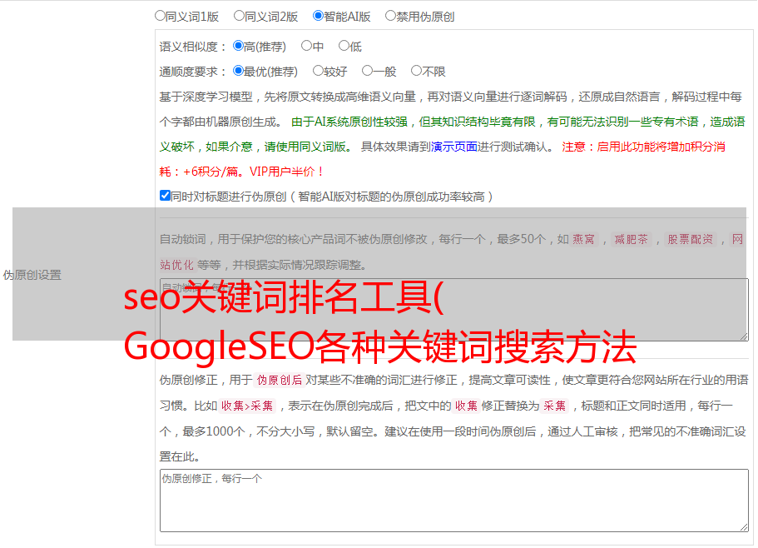Viewport: 758px width, 548px height.
Task: Grab resize handle of 伪原创修正 textarea
Action: pos(744,528)
